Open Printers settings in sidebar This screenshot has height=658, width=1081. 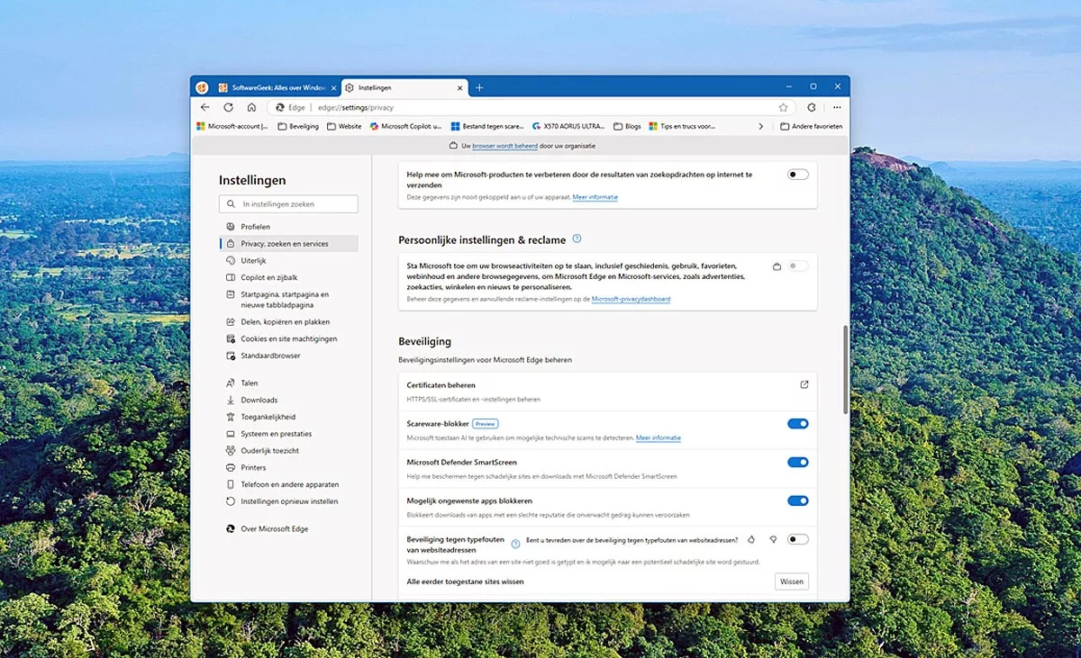click(x=288, y=467)
